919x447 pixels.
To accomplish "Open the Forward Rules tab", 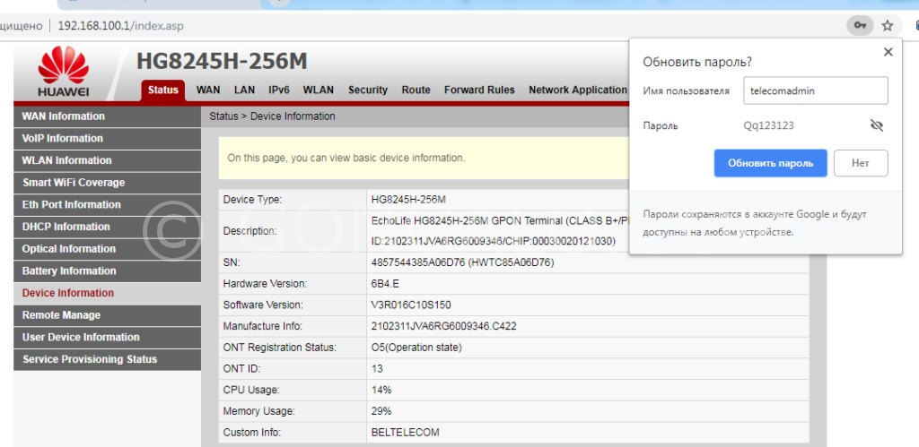I will tap(479, 90).
